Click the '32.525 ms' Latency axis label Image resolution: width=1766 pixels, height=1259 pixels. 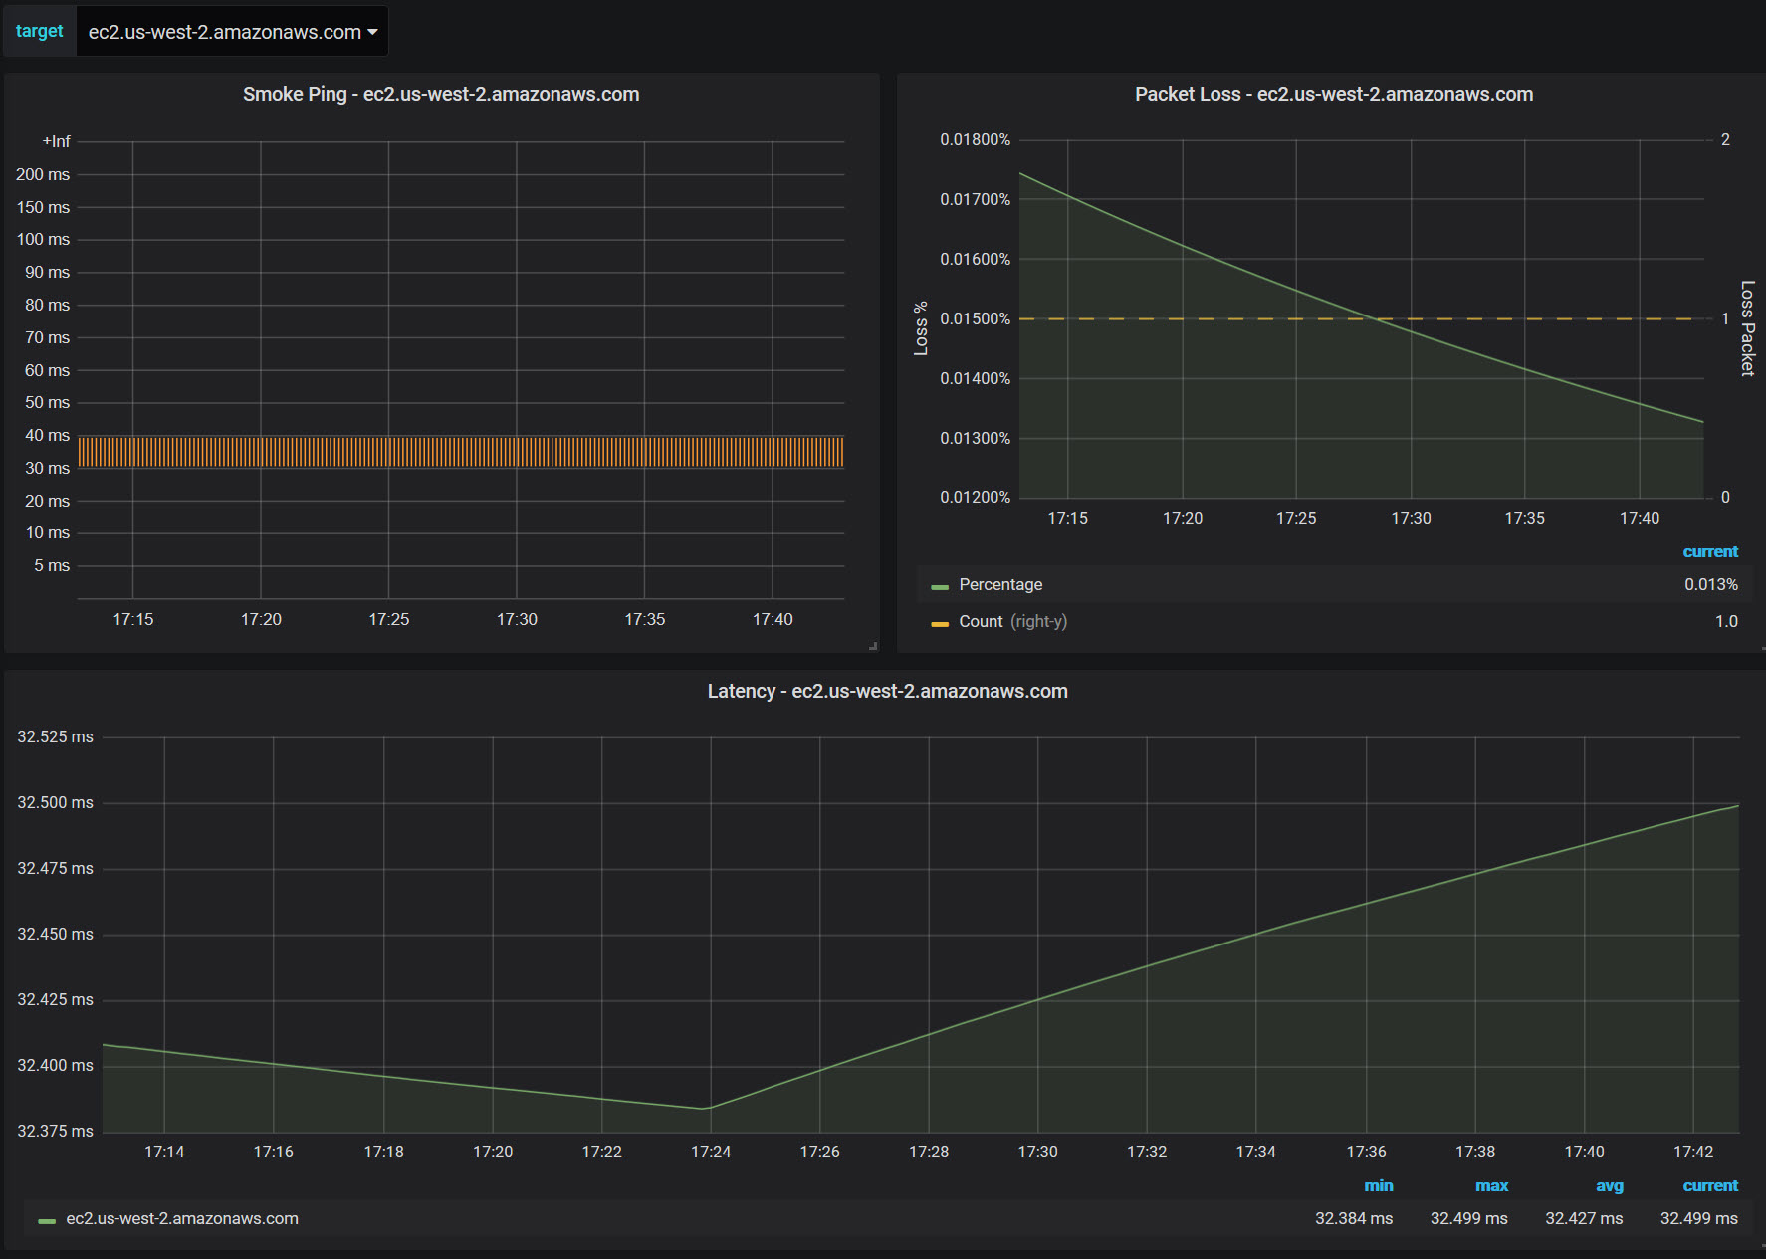click(x=55, y=736)
